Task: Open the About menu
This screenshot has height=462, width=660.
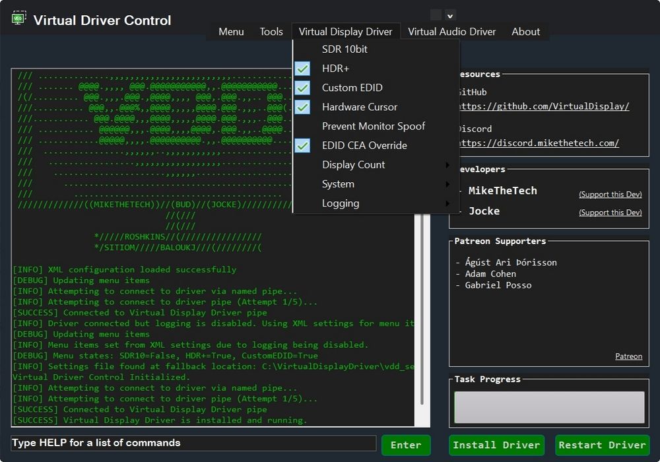Action: pyautogui.click(x=525, y=31)
